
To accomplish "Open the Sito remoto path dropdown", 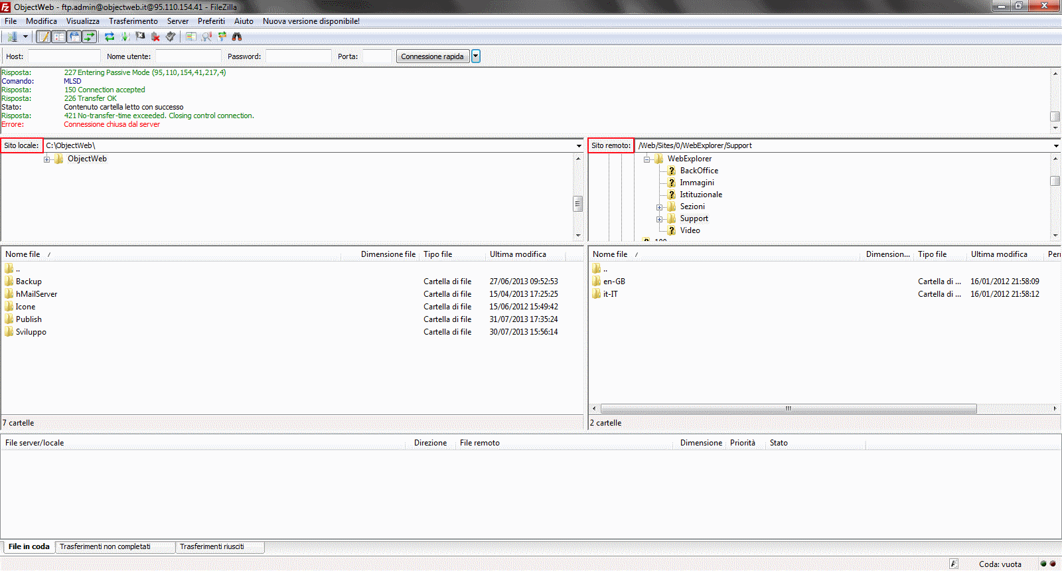I will coord(1055,146).
